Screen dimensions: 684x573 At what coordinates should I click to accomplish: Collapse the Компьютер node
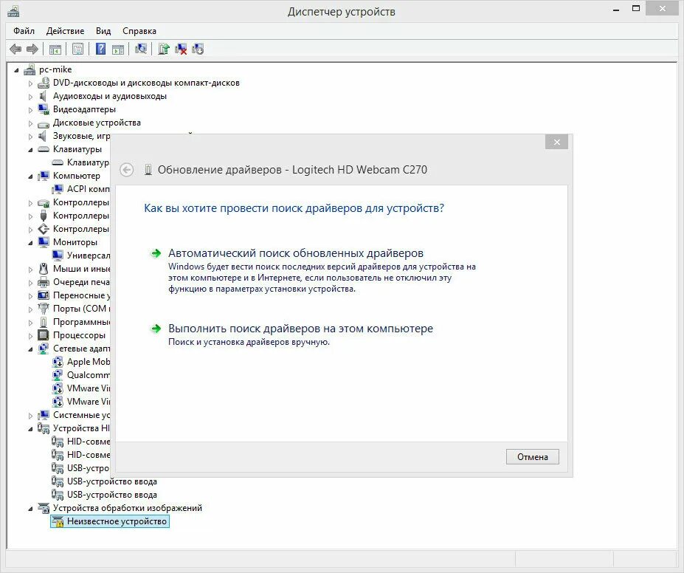[x=30, y=176]
